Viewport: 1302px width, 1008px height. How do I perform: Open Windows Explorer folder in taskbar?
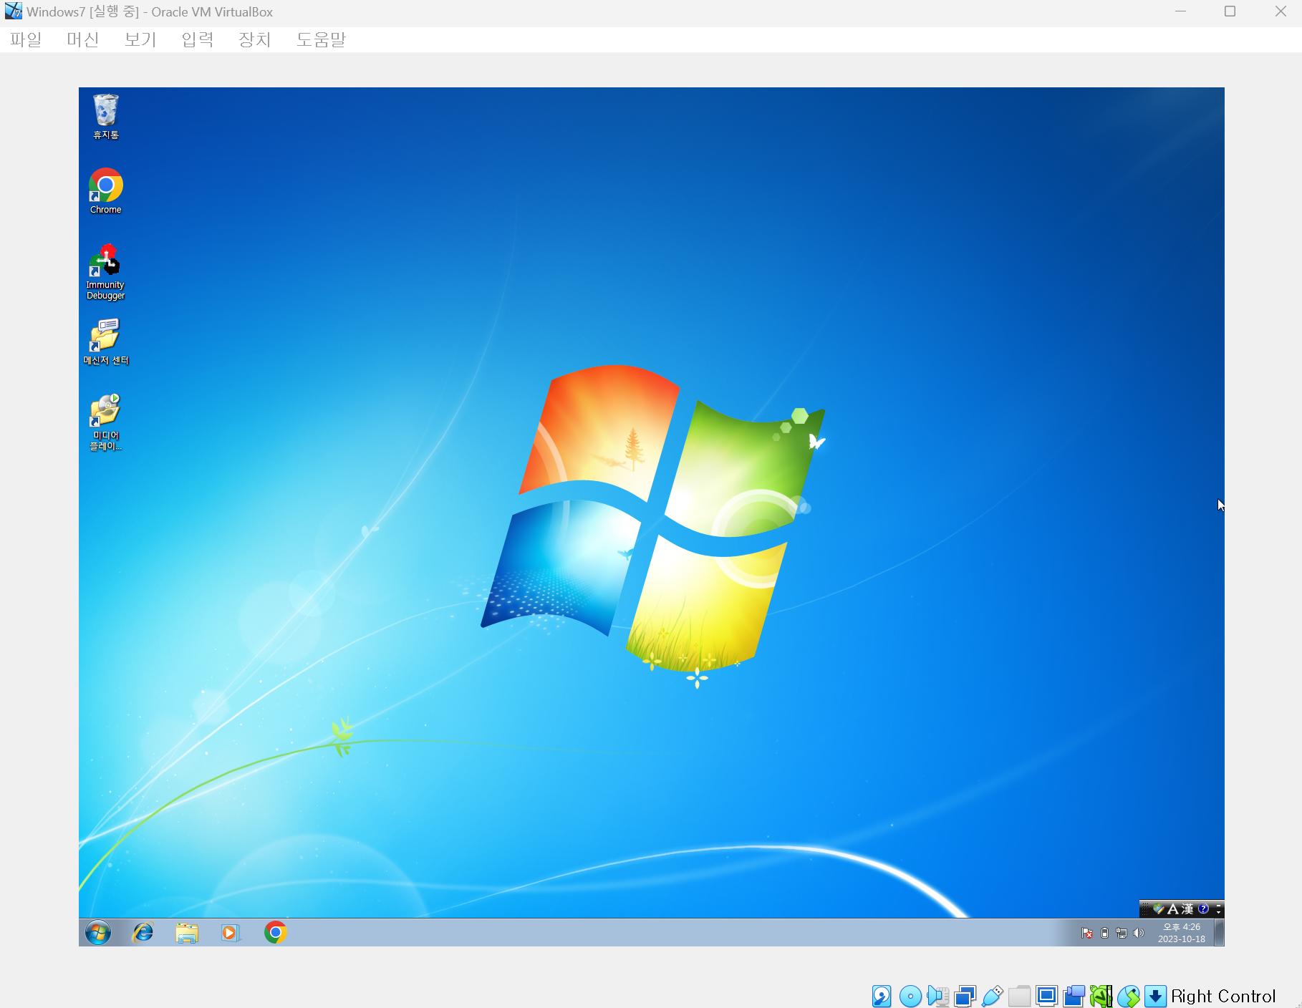[187, 932]
